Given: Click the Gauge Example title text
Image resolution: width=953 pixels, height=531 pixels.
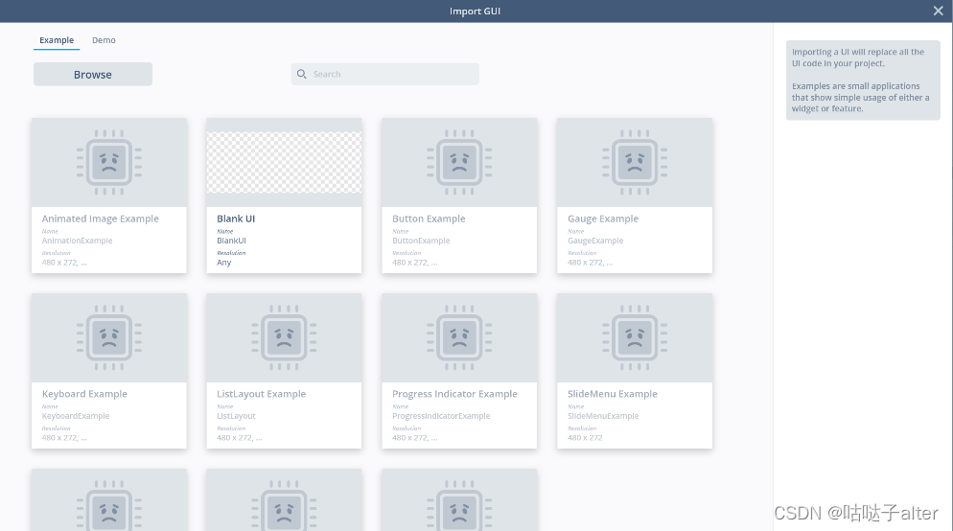Looking at the screenshot, I should click(x=603, y=219).
